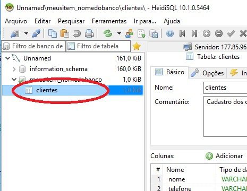Go to last row icon
The image size is (247, 191).
tap(194, 33)
